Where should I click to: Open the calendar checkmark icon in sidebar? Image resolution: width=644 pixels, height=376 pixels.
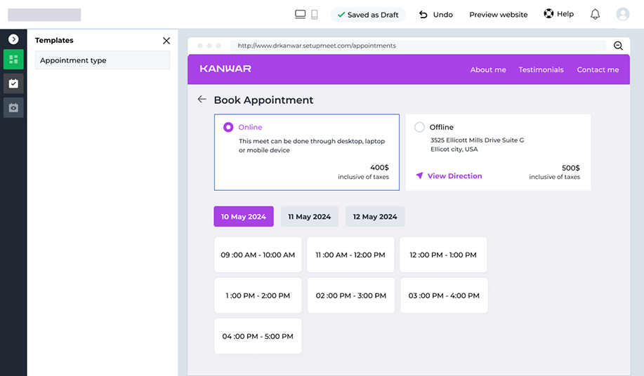click(13, 83)
